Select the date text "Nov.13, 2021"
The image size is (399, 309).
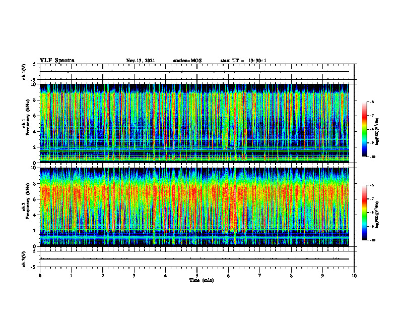(x=141, y=61)
